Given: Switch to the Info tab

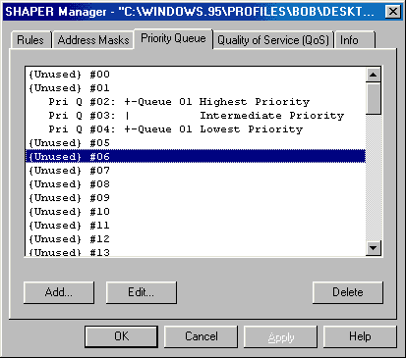Looking at the screenshot, I should pos(355,40).
